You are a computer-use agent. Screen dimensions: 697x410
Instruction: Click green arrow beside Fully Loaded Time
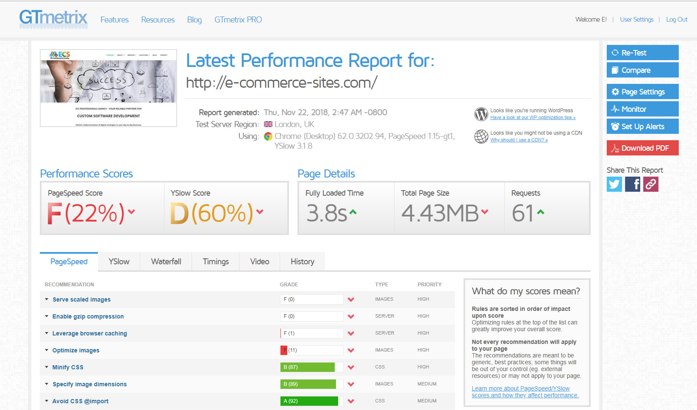(x=353, y=212)
